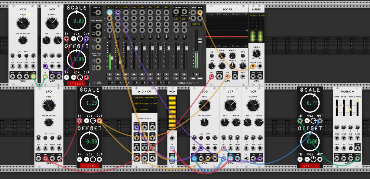Click the MASTER fader handle on MixMaster

pyautogui.click(x=200, y=41)
